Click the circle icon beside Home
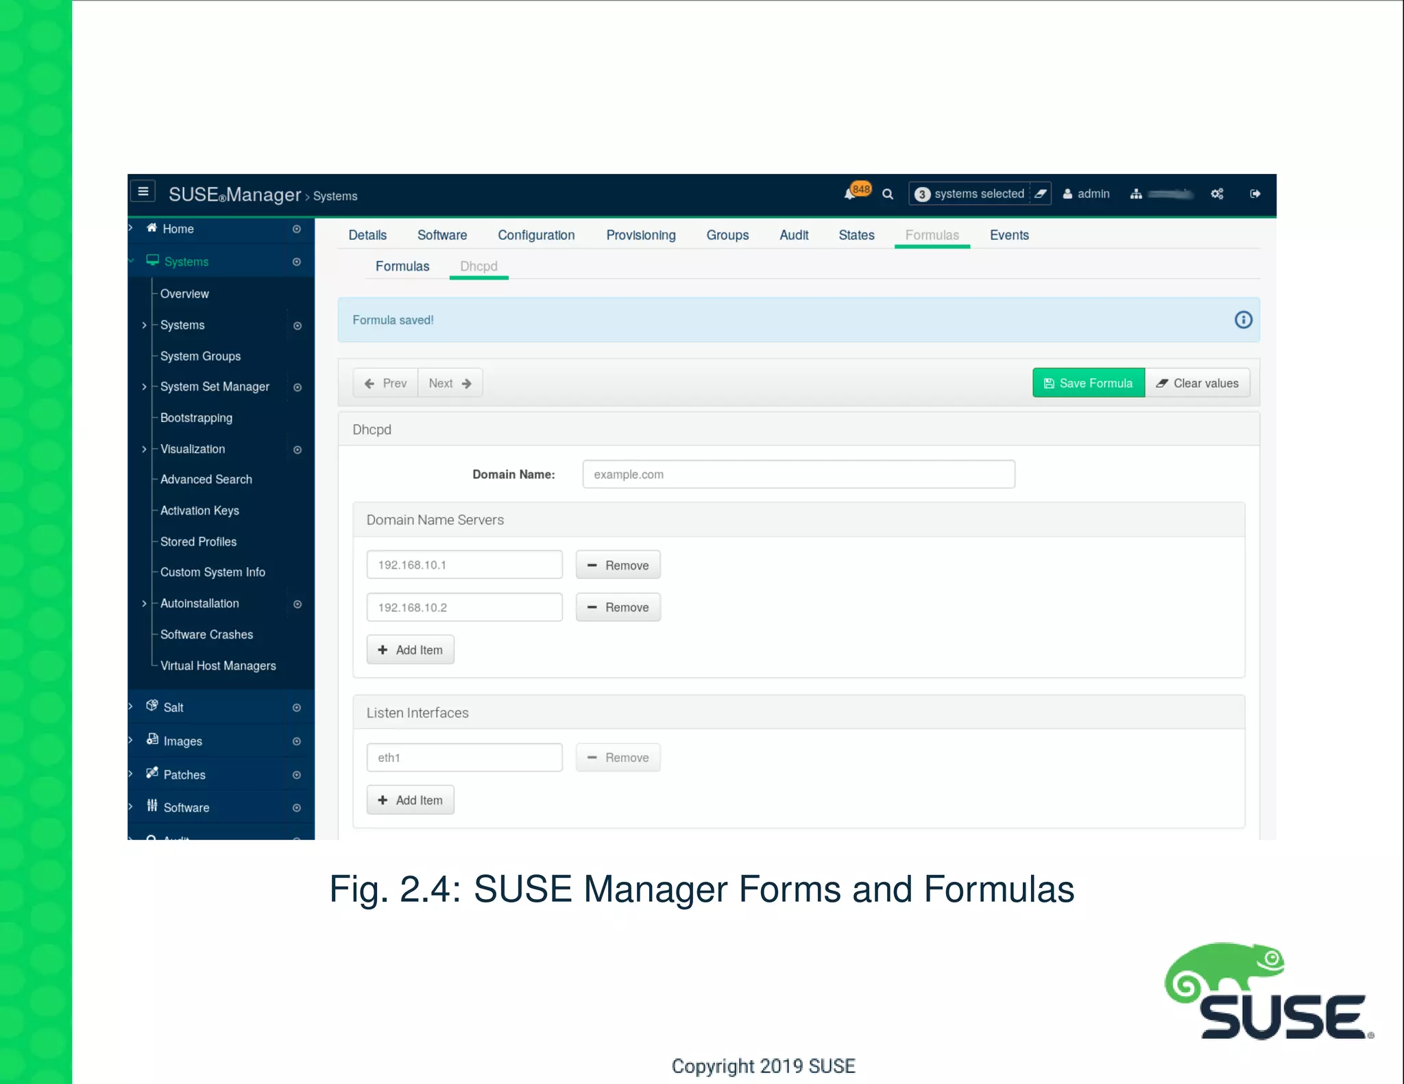This screenshot has height=1084, width=1404. [x=297, y=229]
